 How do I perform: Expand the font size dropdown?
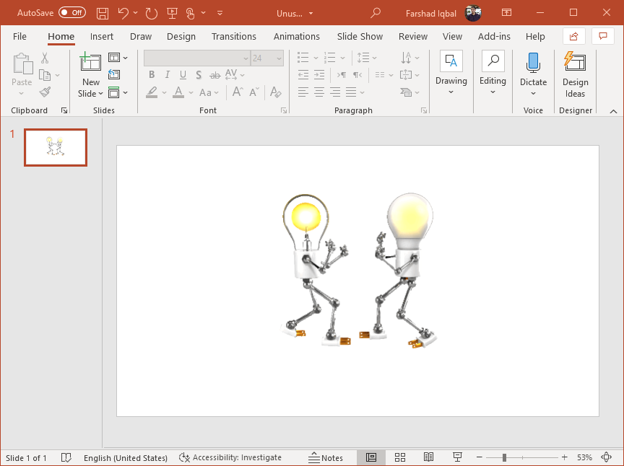(x=278, y=58)
